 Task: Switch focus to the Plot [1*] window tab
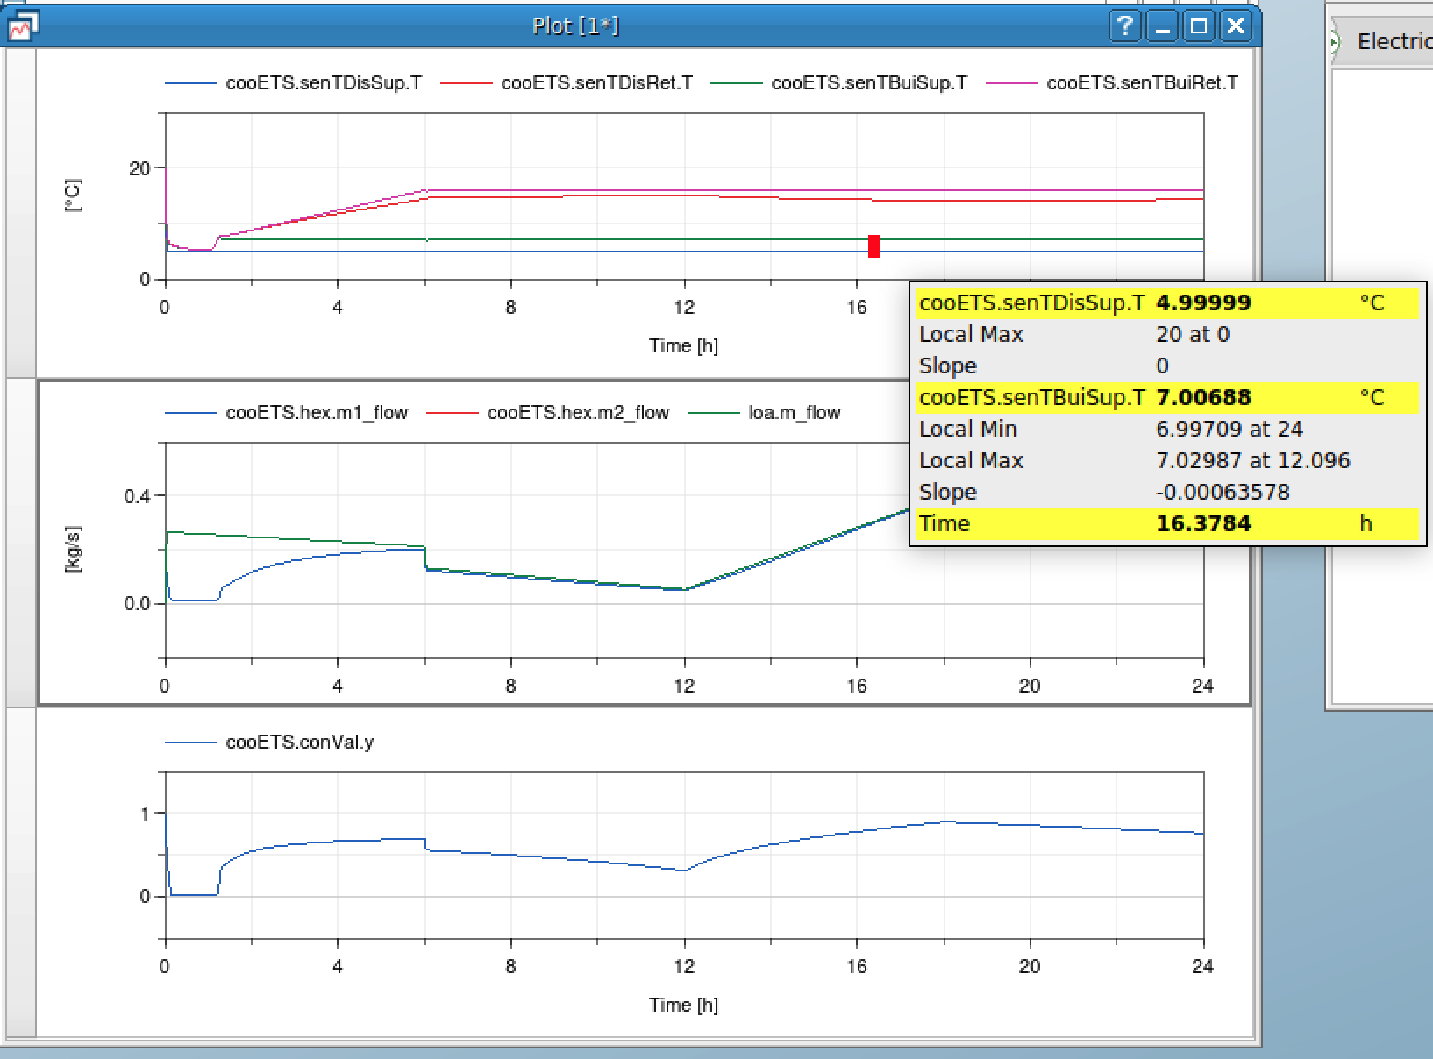[x=576, y=25]
